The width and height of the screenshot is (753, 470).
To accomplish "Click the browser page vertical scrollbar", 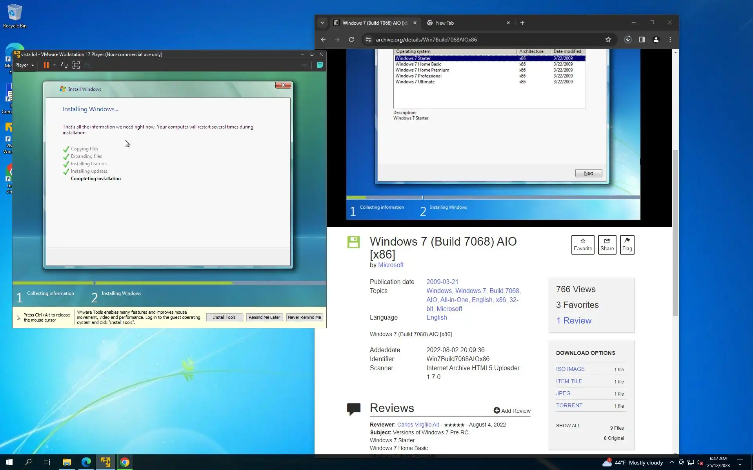I will (675, 233).
